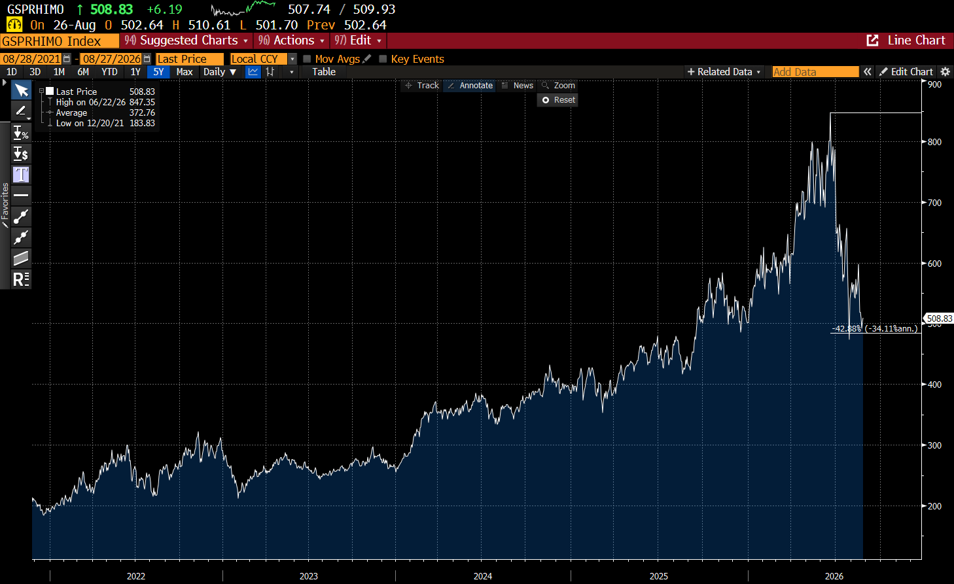The width and height of the screenshot is (954, 584).
Task: Click the Last Price field selector
Action: point(190,59)
